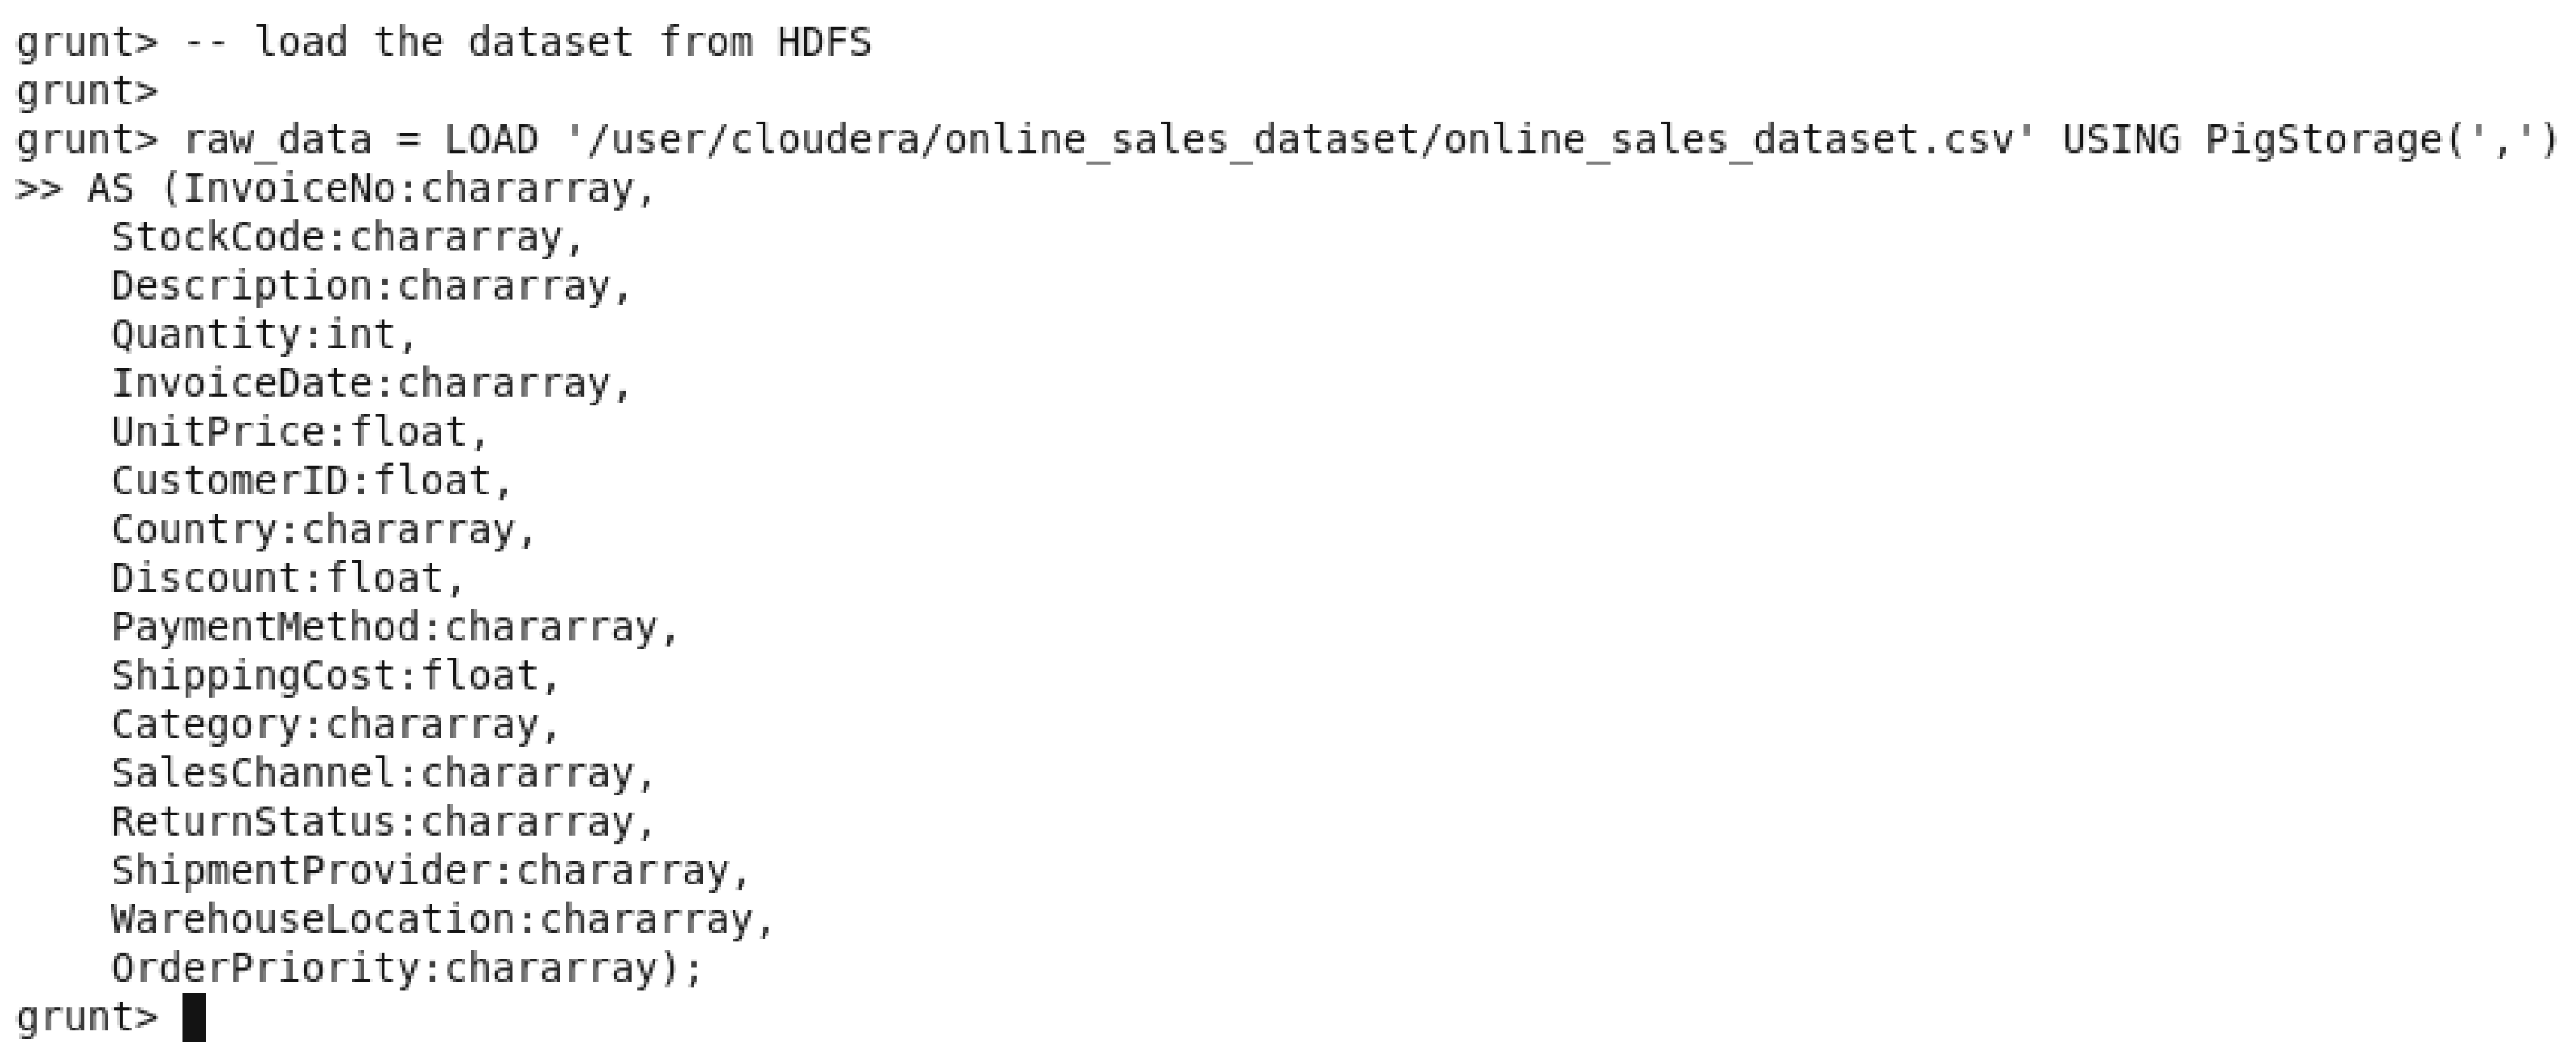Click the LOAD keyword in the command
This screenshot has height=1063, width=2576.
click(490, 140)
